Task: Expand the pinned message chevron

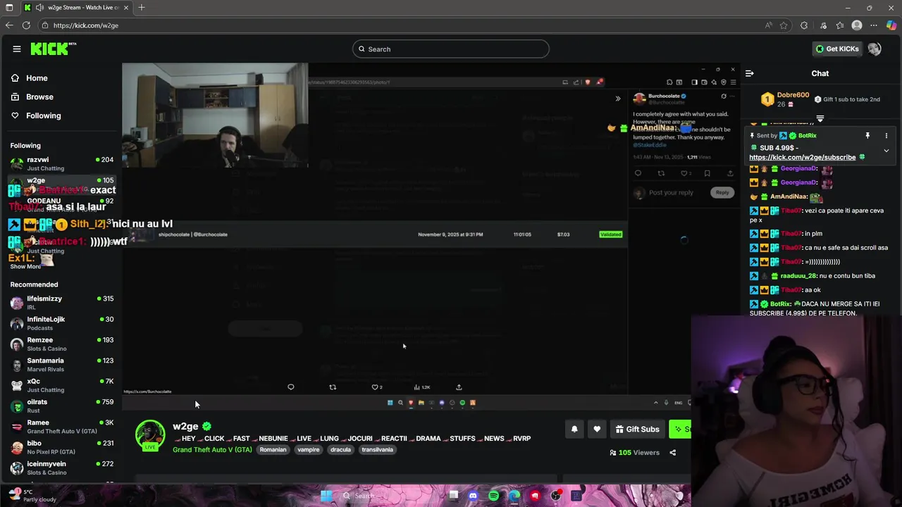Action: click(x=886, y=150)
